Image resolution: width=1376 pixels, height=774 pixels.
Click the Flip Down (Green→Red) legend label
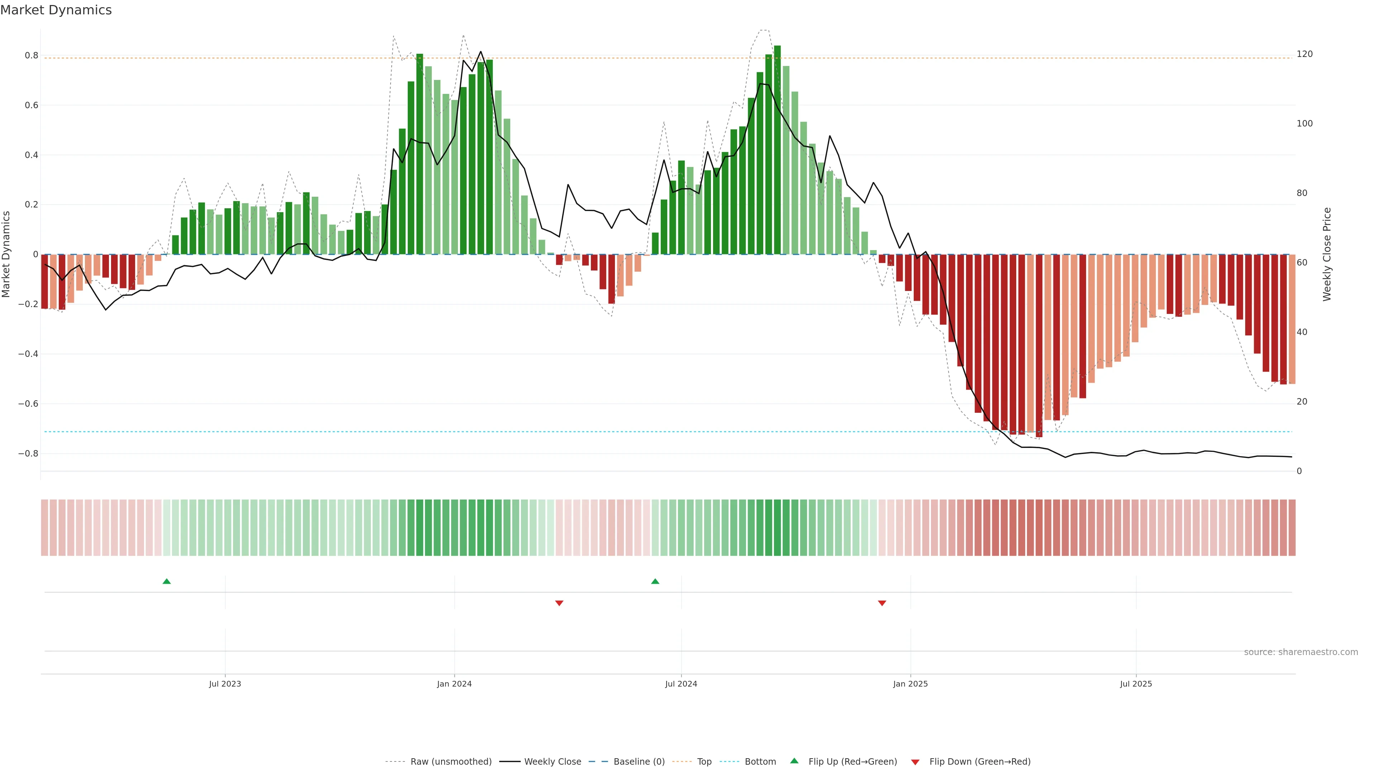point(980,762)
